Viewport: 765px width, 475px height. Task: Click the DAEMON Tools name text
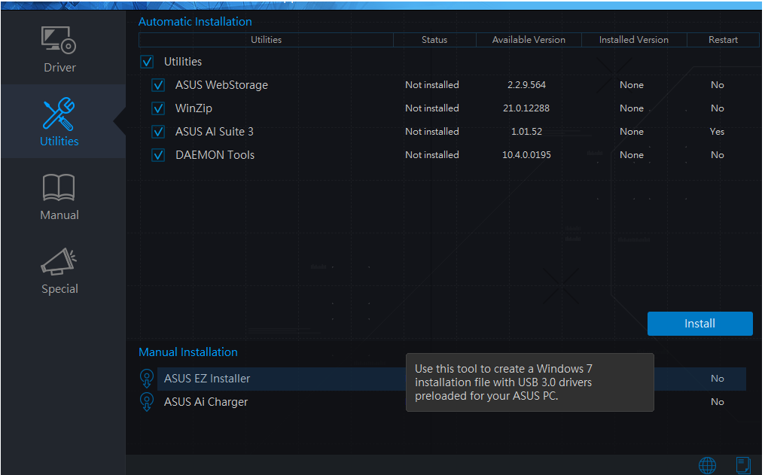pyautogui.click(x=215, y=155)
